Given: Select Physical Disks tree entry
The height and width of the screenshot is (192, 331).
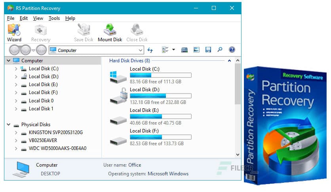Looking at the screenshot, I should pyautogui.click(x=36, y=125).
